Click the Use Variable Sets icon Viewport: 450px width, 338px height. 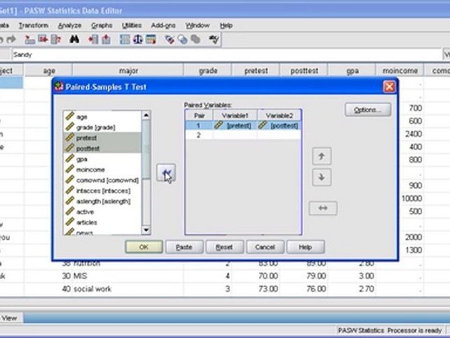click(x=182, y=39)
